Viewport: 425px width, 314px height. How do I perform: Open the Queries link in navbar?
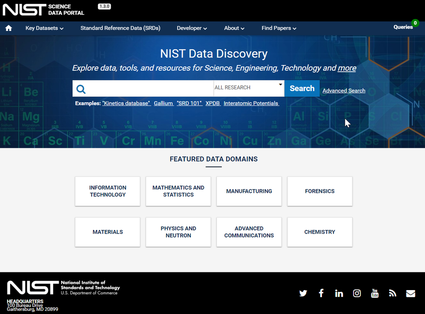(x=403, y=27)
